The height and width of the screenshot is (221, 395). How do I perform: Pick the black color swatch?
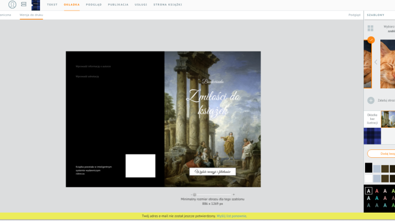click(369, 168)
